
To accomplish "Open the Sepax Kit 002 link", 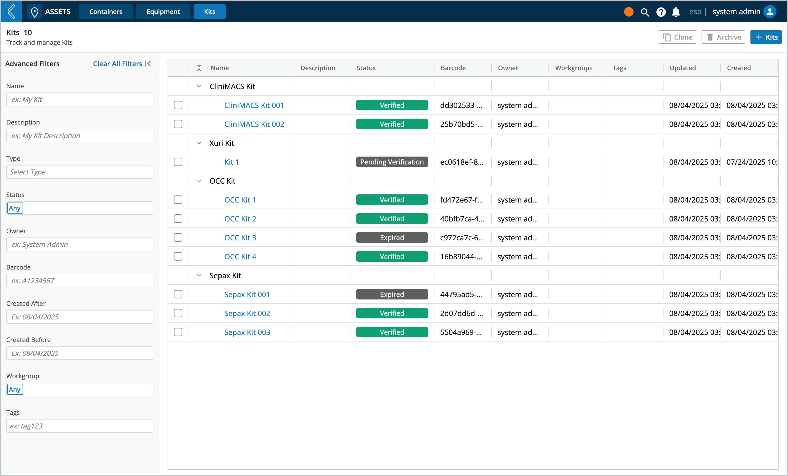I will point(247,313).
